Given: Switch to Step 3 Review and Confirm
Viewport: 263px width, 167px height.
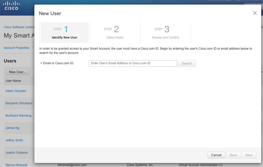Looking at the screenshot, I should [165, 32].
